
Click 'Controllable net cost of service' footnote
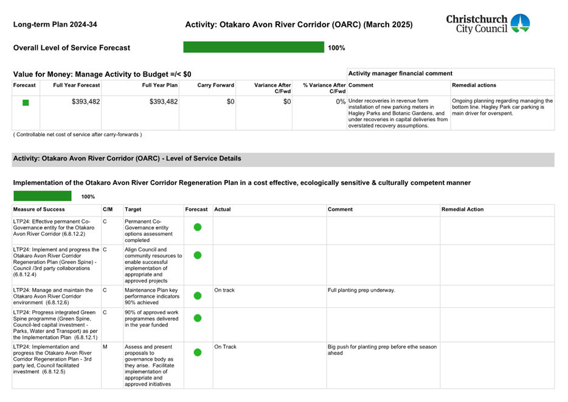77,135
